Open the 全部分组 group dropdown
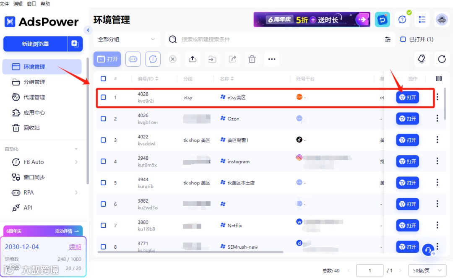This screenshot has width=453, height=278. [x=127, y=39]
